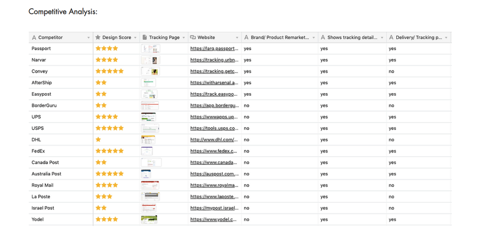Open Easypost's track.easypo website link
The image size is (482, 228).
(x=214, y=94)
